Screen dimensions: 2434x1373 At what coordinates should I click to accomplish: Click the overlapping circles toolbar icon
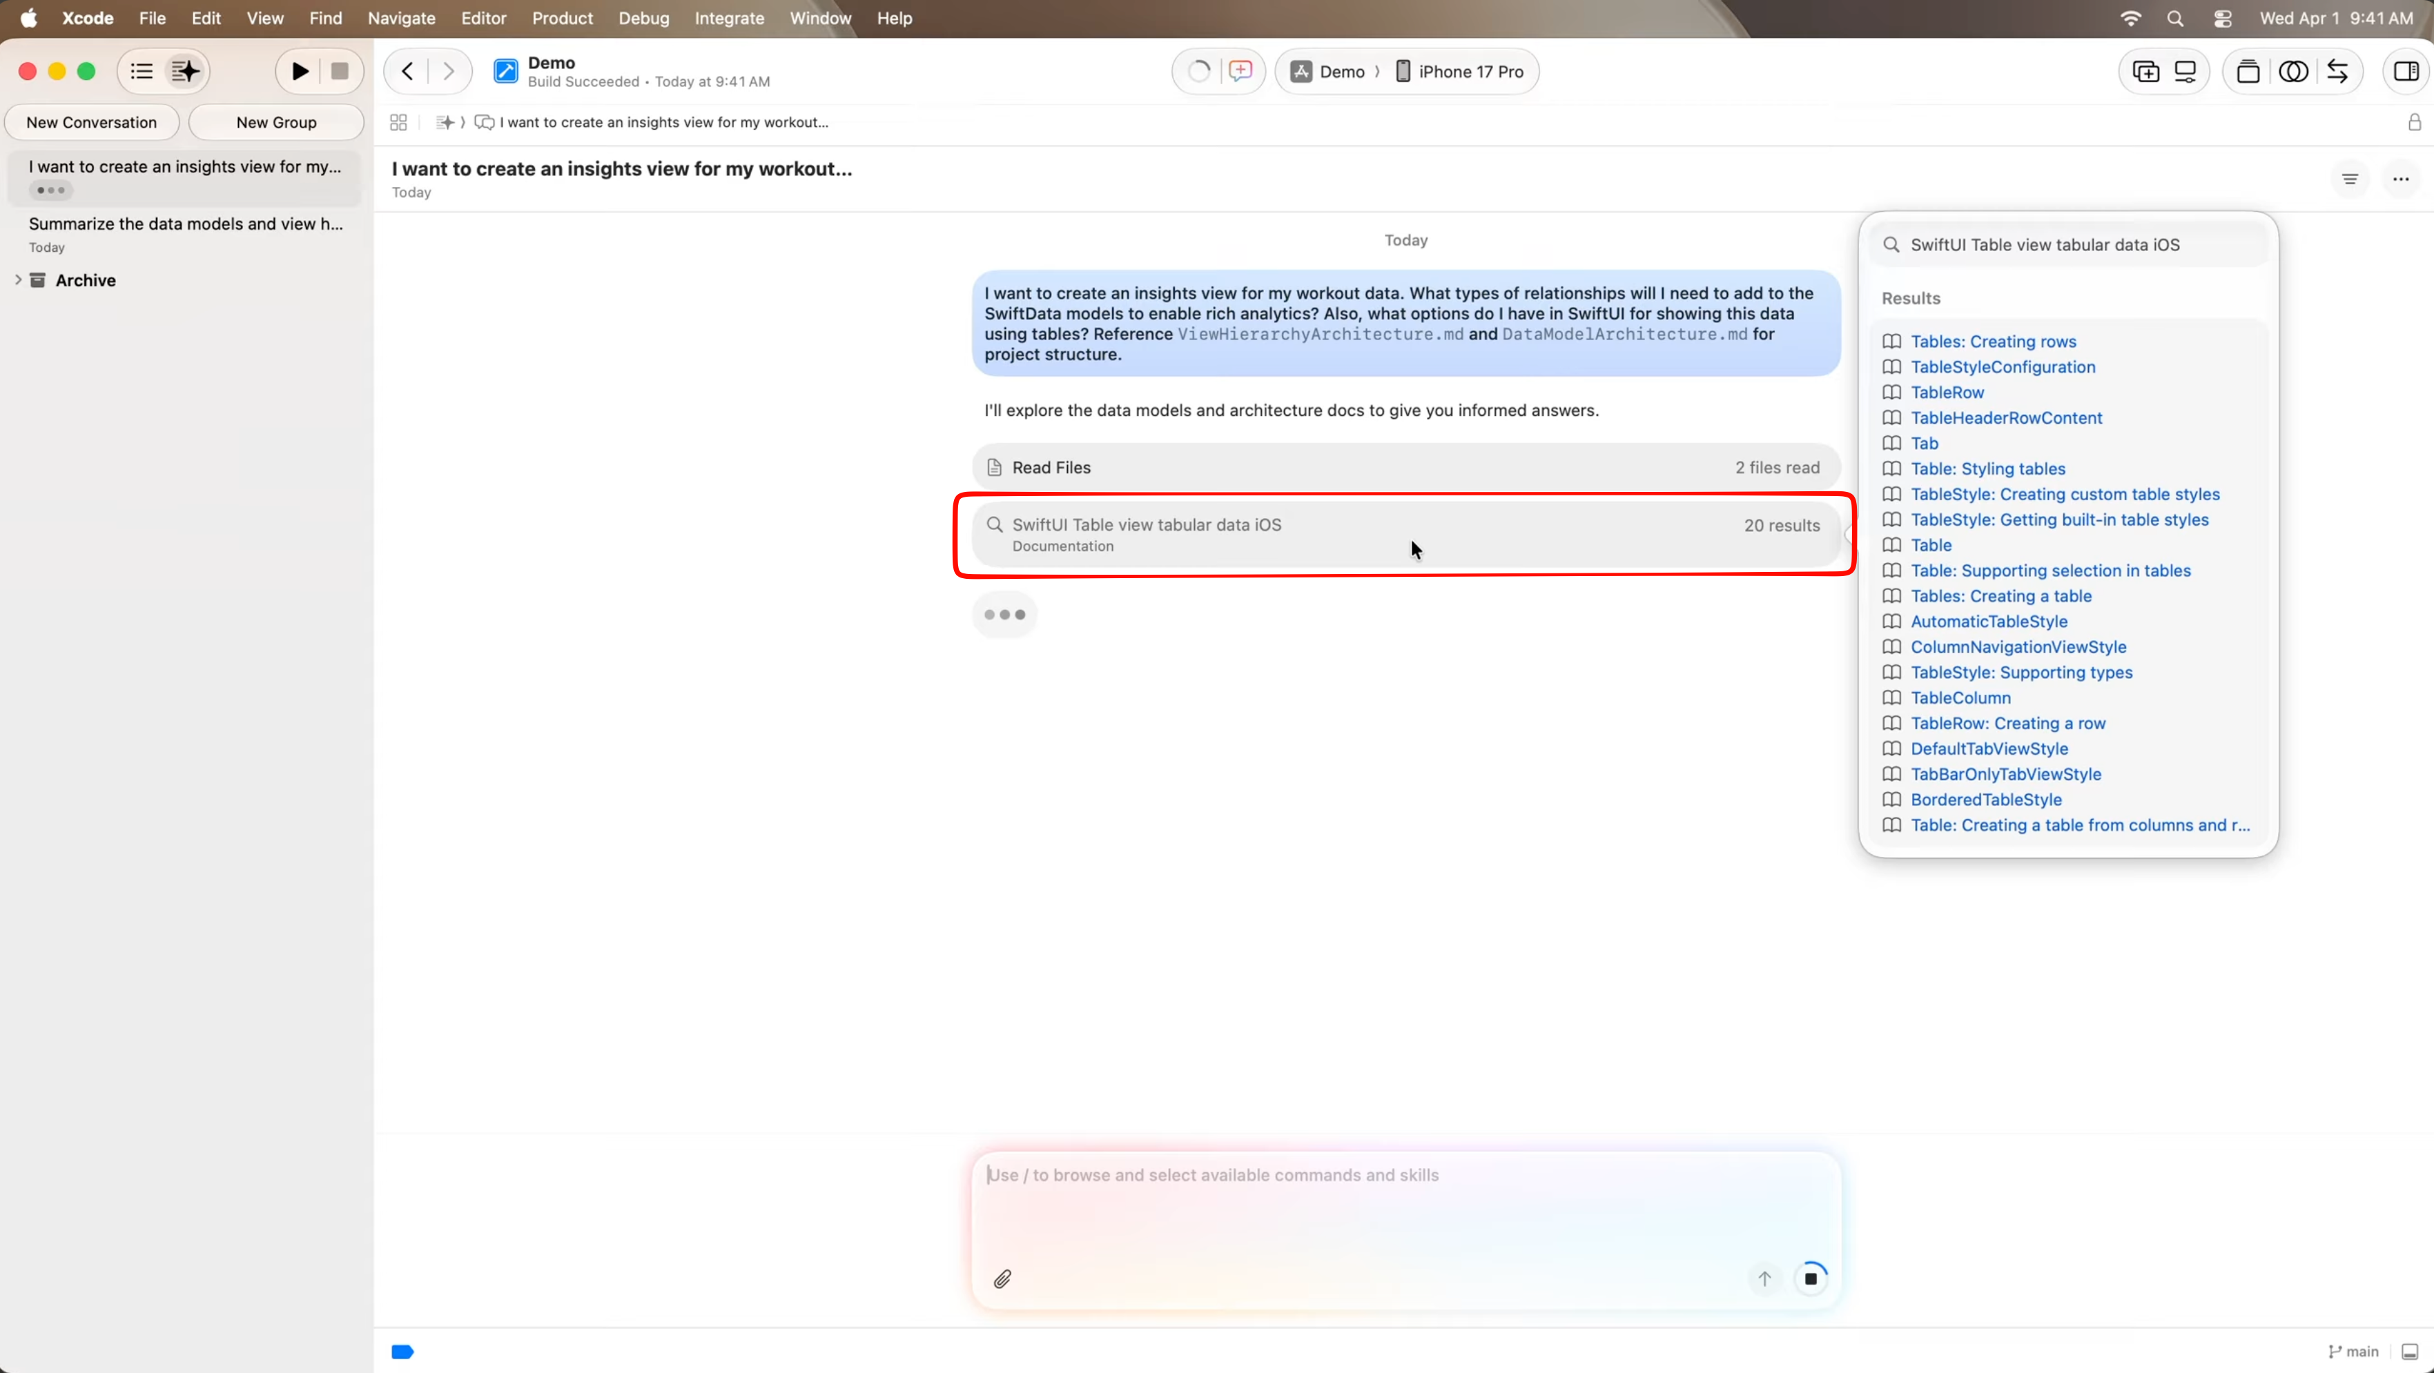pos(2293,72)
